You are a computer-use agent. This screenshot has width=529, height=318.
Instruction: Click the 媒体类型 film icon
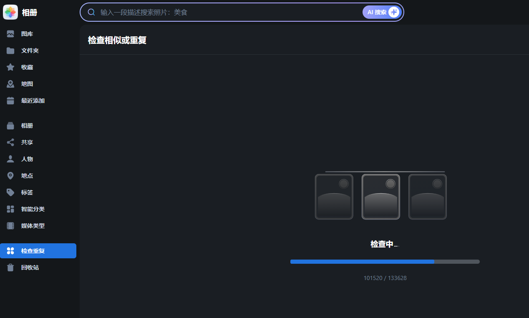coord(10,226)
